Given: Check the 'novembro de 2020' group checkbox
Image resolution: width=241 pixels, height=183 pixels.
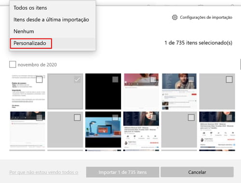Looking at the screenshot, I should pyautogui.click(x=13, y=64).
